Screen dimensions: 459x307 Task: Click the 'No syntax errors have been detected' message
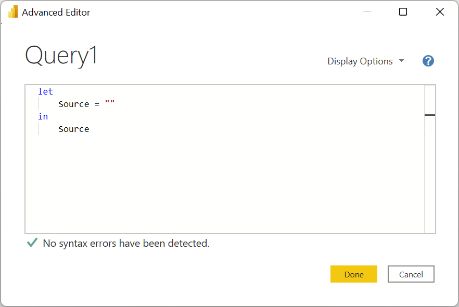pyautogui.click(x=125, y=243)
